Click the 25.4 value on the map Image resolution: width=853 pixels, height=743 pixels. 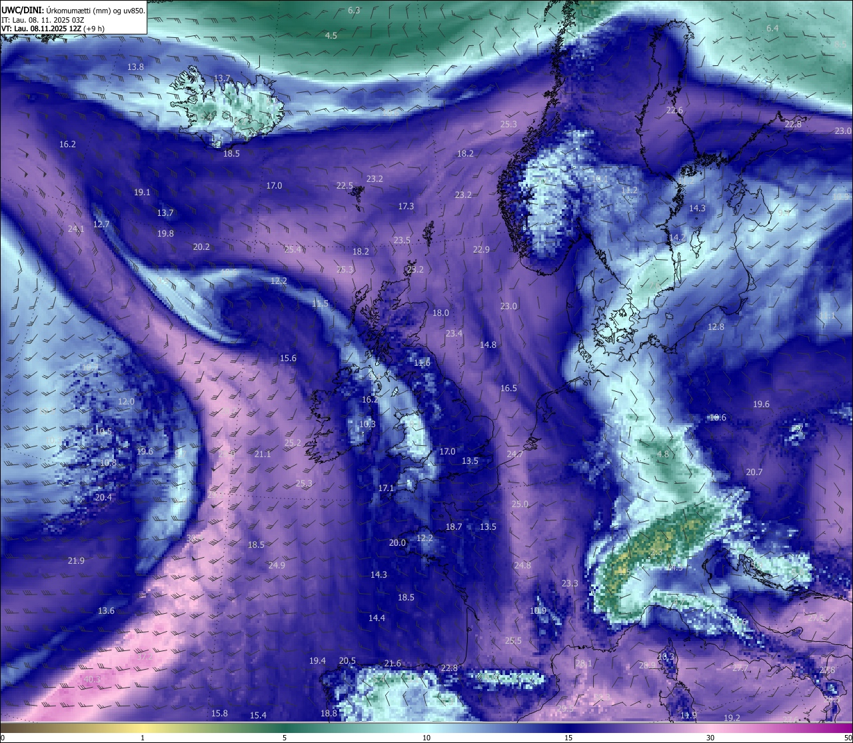(x=293, y=249)
